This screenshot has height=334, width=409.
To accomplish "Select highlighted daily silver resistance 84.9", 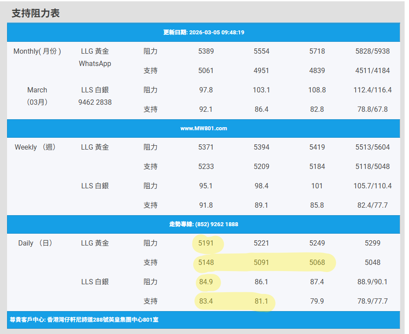I will [206, 282].
